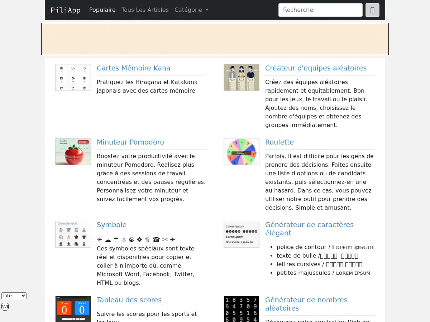Open the Générateur de caractères élégant link
This screenshot has height=322, width=430.
pos(309,229)
